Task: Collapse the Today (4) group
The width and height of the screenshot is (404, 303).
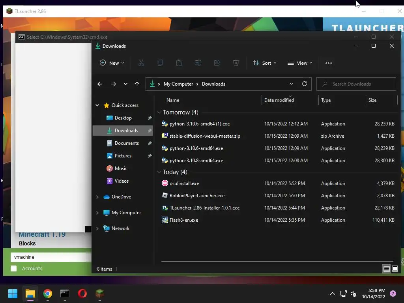Action: coord(159,172)
